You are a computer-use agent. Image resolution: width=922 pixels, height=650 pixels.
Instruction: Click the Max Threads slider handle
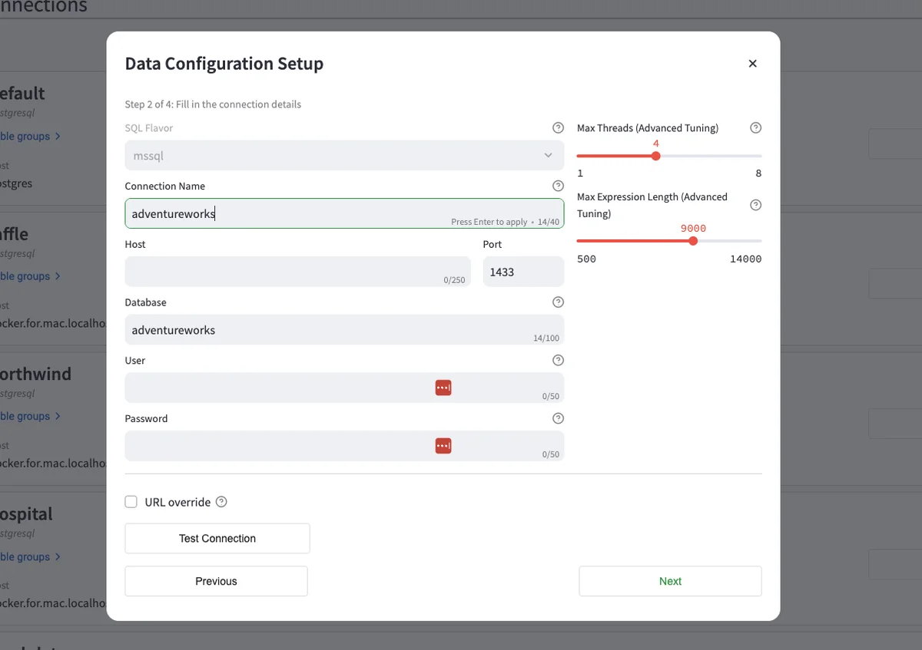(655, 156)
